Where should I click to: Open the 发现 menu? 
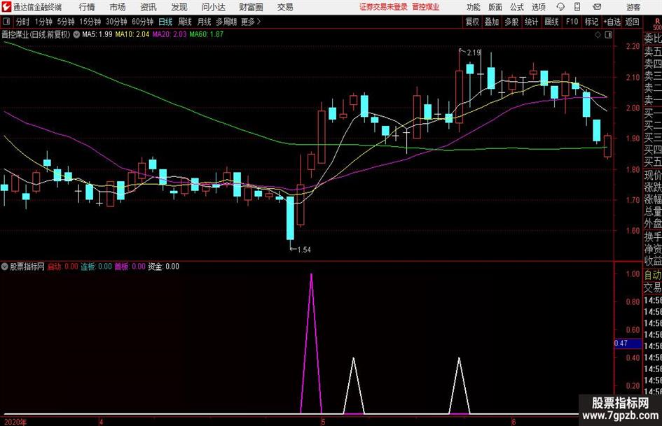coord(179,7)
